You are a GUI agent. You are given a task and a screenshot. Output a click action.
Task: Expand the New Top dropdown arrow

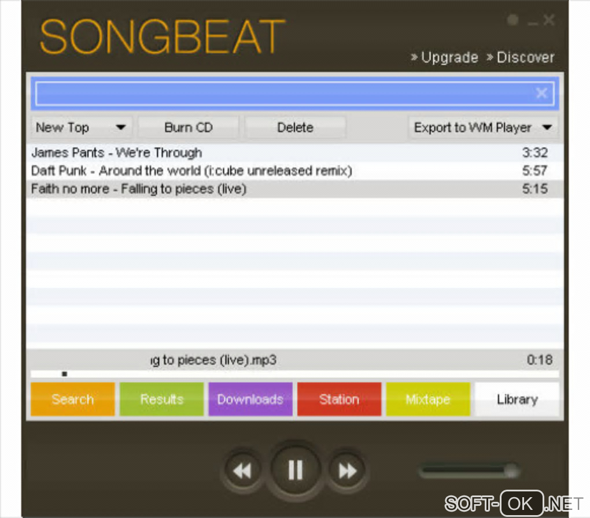[120, 128]
